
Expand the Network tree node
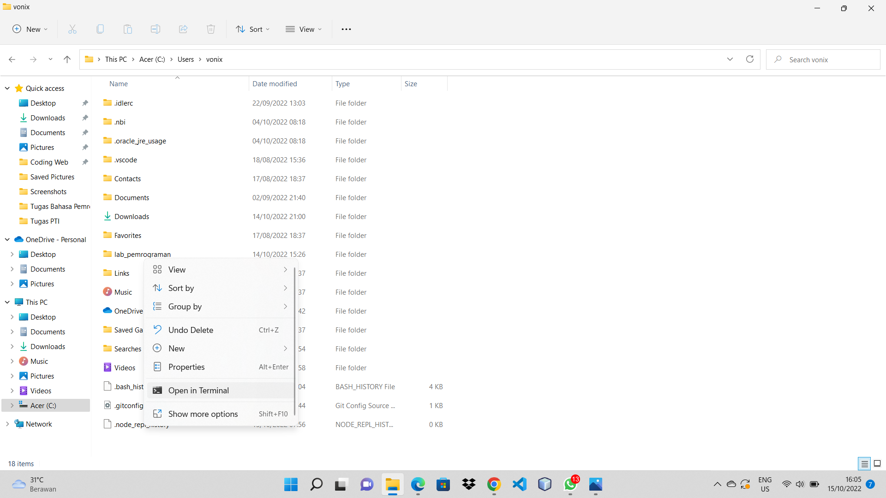[x=7, y=424]
